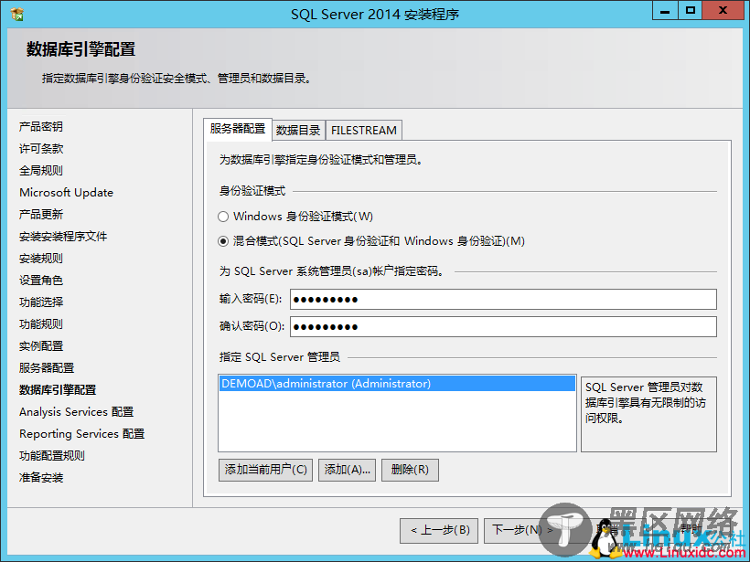
Task: Click 实例配置 step in sidebar
Action: point(41,346)
